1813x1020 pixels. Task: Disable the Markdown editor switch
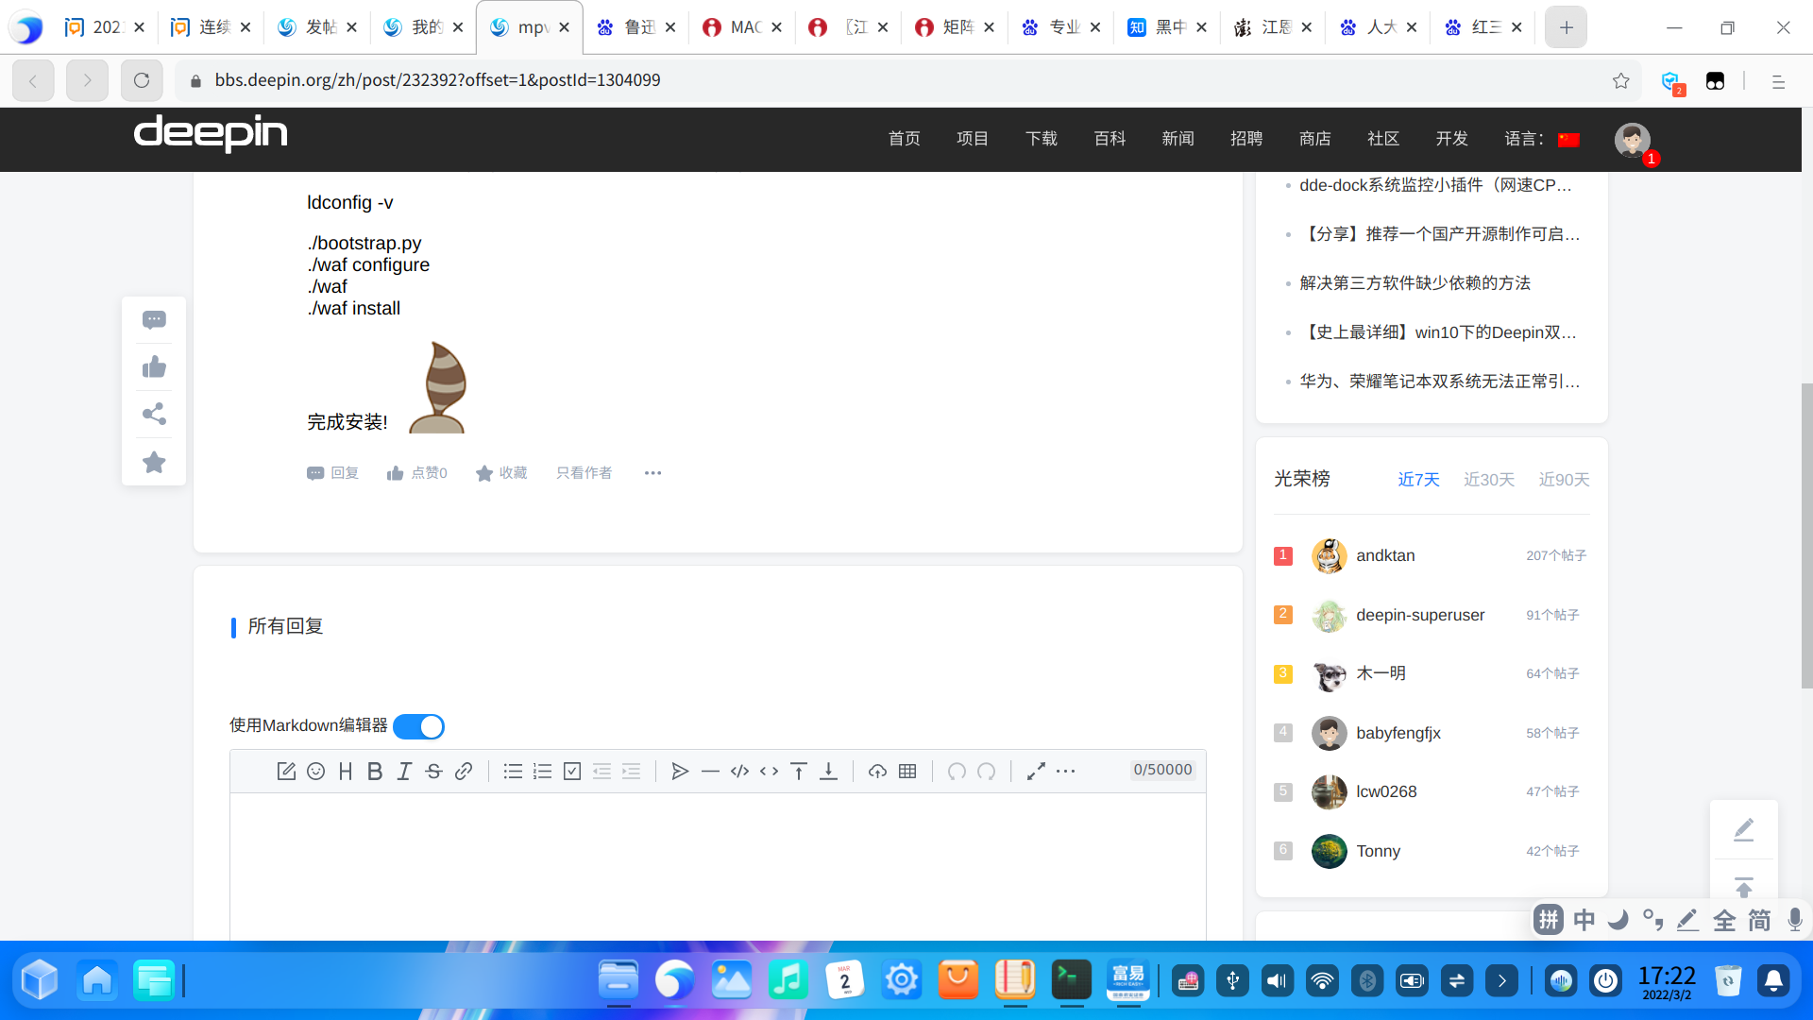418,726
